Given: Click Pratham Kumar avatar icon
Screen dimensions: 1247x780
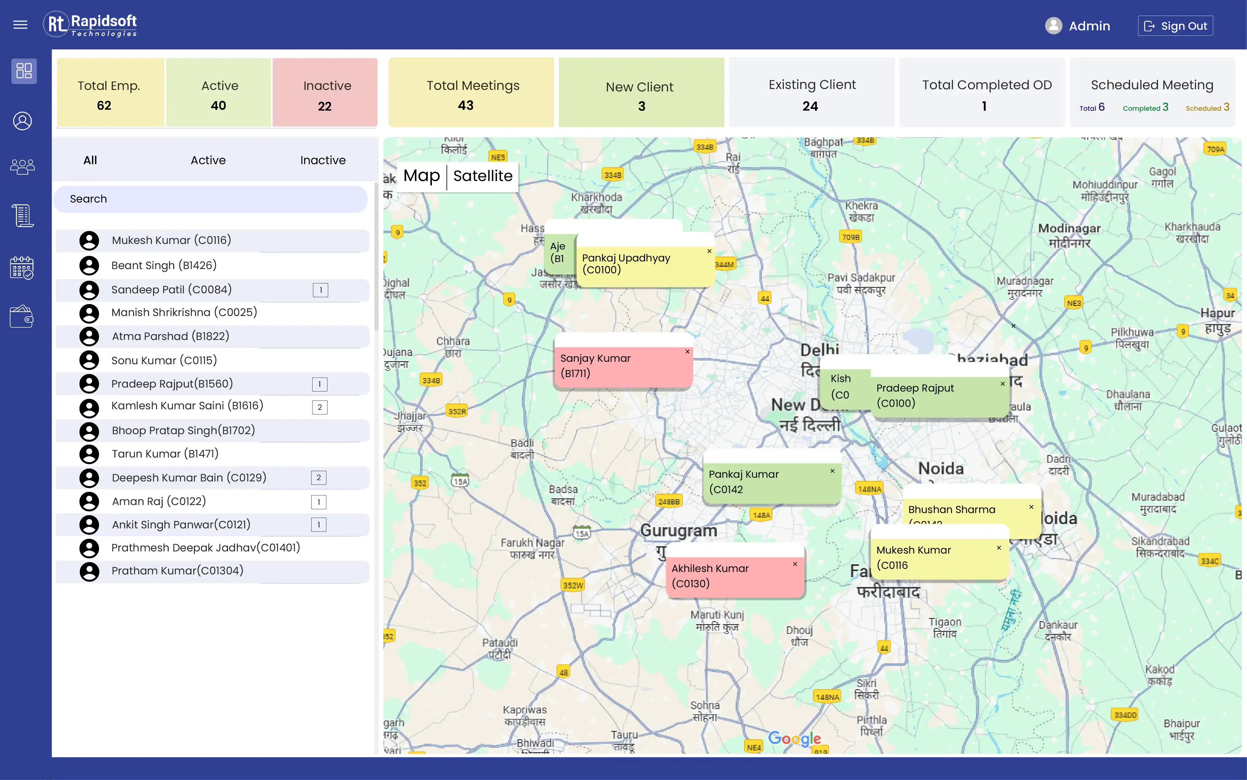Looking at the screenshot, I should click(x=89, y=571).
